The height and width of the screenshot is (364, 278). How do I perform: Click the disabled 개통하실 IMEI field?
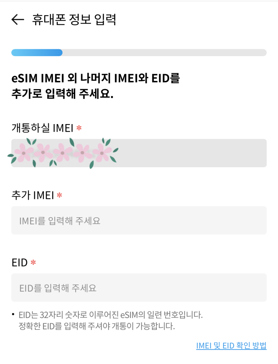139,153
